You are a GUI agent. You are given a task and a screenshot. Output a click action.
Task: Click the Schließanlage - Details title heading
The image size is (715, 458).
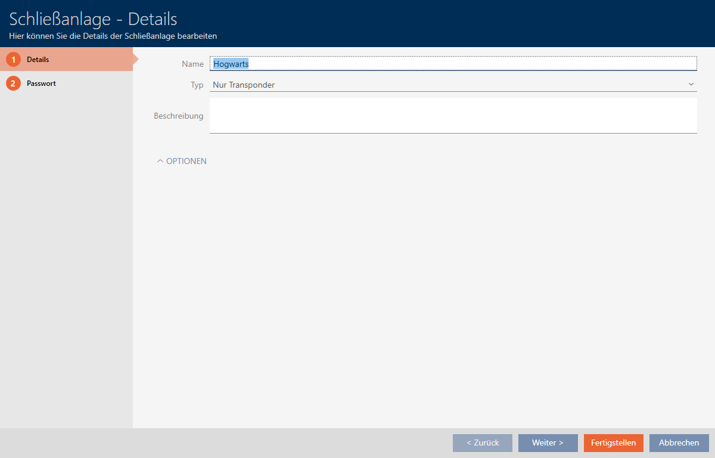pyautogui.click(x=93, y=18)
